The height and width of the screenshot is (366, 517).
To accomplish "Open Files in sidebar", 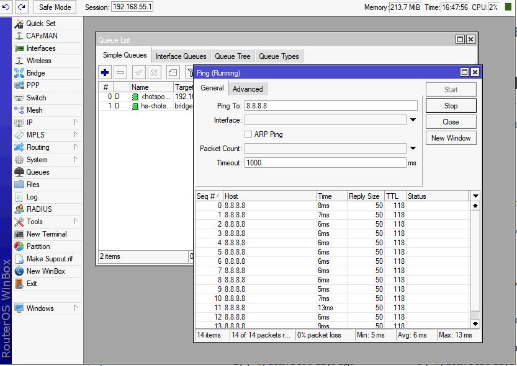I will [x=48, y=185].
